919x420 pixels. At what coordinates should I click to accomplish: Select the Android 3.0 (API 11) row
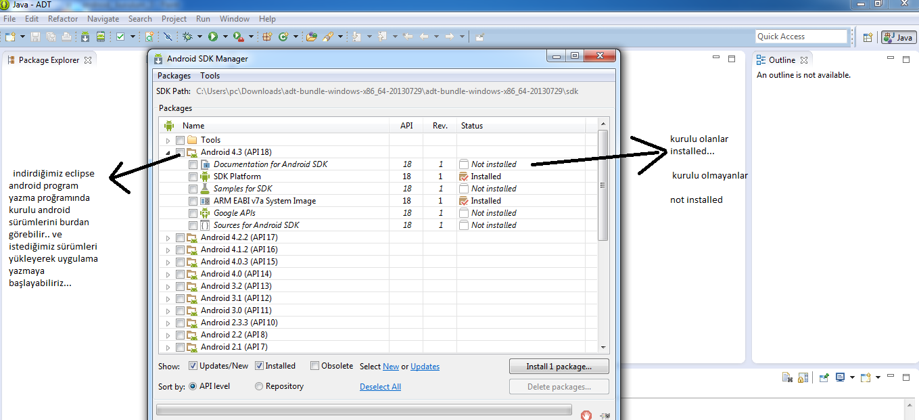tap(379, 310)
